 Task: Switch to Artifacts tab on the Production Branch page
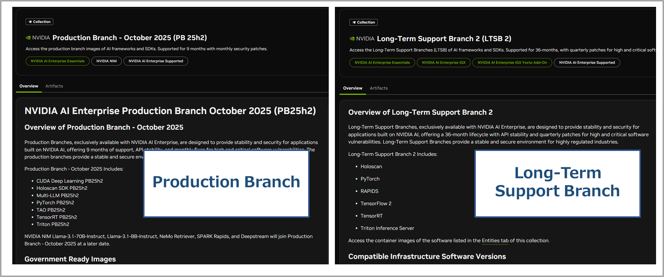pyautogui.click(x=54, y=86)
